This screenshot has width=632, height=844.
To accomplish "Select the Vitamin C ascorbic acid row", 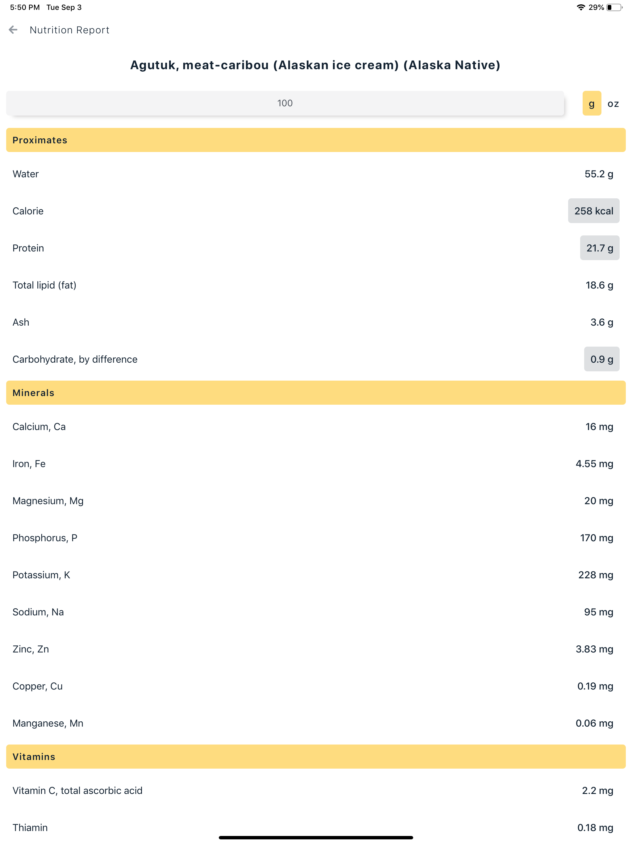I will pyautogui.click(x=316, y=791).
